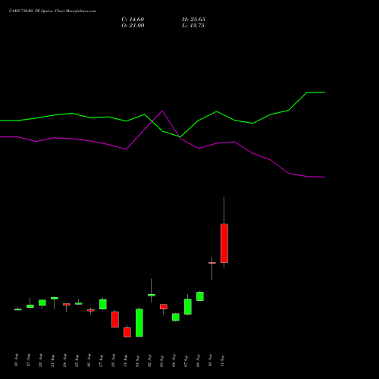This screenshot has height=379, width=379.
Task: Select the 31 Aug date label
Action: 125,360
